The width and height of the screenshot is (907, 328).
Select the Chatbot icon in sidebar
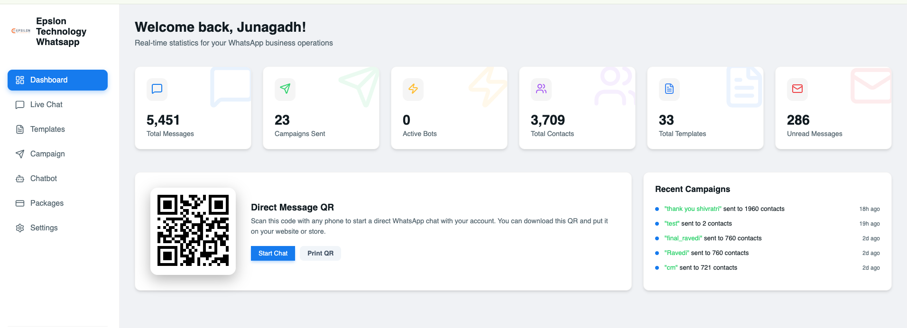[19, 178]
